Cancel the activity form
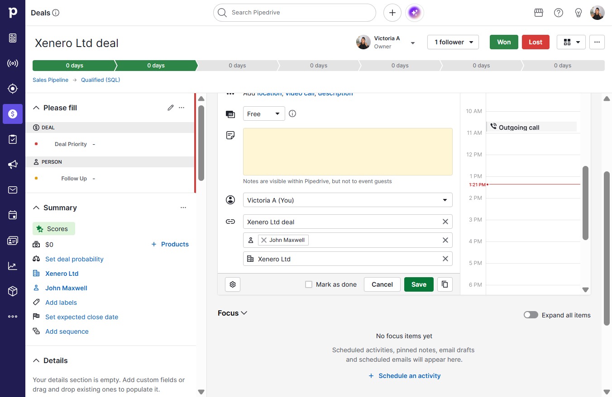 click(x=382, y=284)
